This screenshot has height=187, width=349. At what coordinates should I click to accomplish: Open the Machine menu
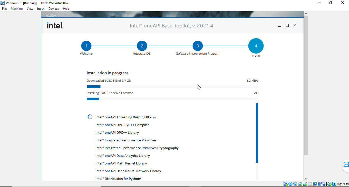click(x=16, y=8)
